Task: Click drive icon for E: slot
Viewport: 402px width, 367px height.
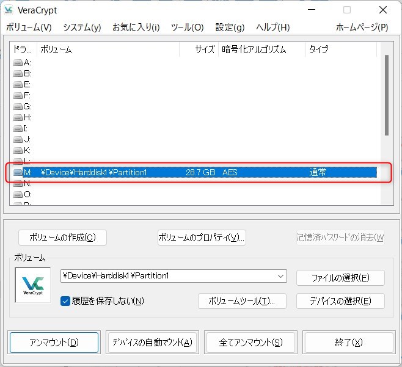Action: 18,84
